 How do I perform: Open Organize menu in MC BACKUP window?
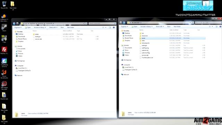[125, 27]
